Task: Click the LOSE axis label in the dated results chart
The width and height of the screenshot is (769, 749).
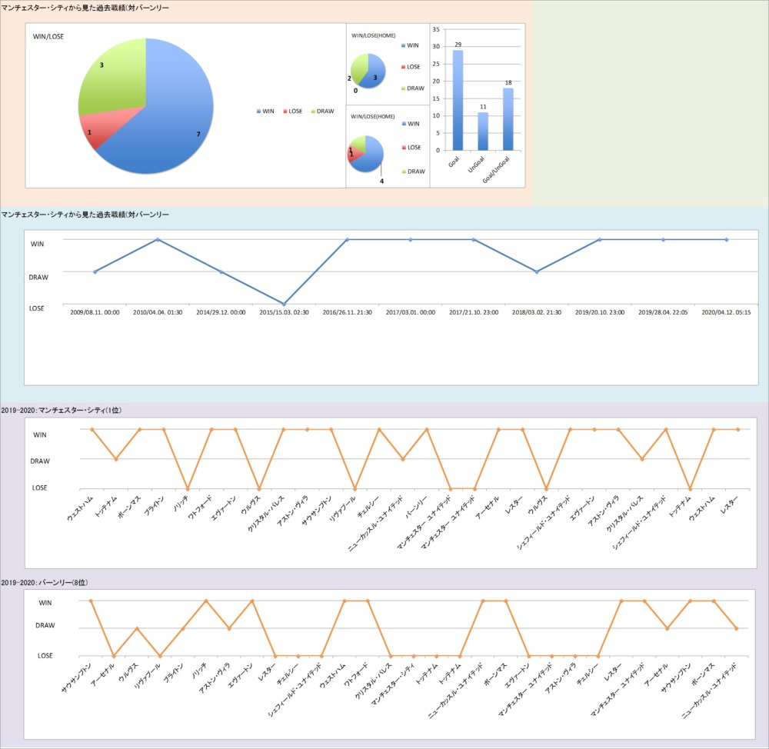Action: coord(37,308)
